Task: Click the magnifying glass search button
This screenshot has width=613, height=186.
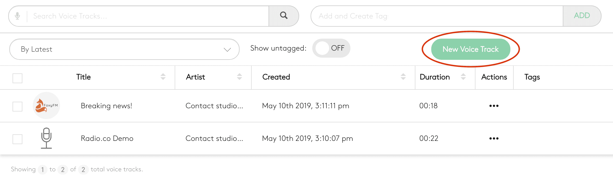Action: point(284,16)
